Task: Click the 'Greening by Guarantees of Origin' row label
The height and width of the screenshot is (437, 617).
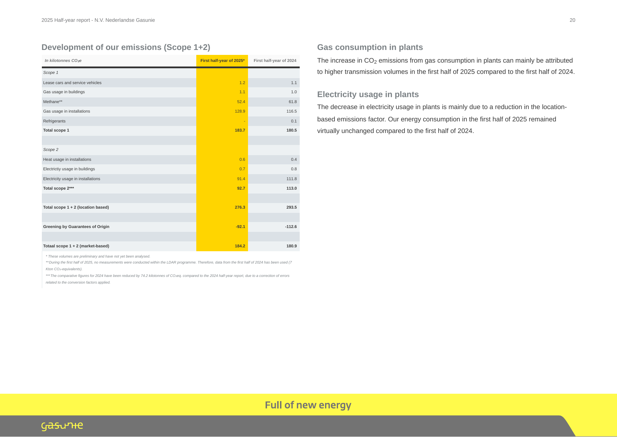Action: 76,227
